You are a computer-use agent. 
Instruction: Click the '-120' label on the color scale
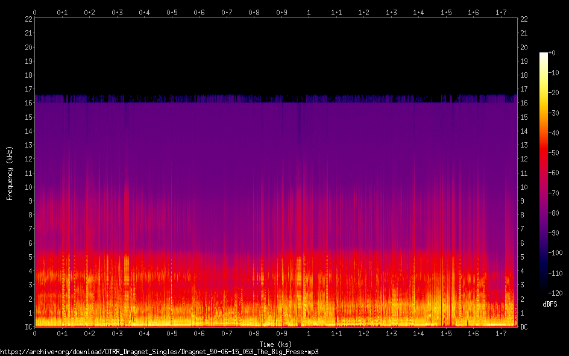pyautogui.click(x=555, y=293)
